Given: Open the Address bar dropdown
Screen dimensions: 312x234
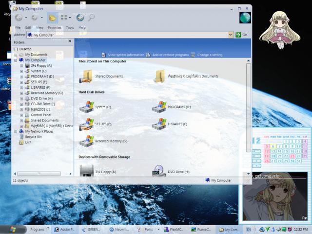Looking at the screenshot, I should (231, 35).
